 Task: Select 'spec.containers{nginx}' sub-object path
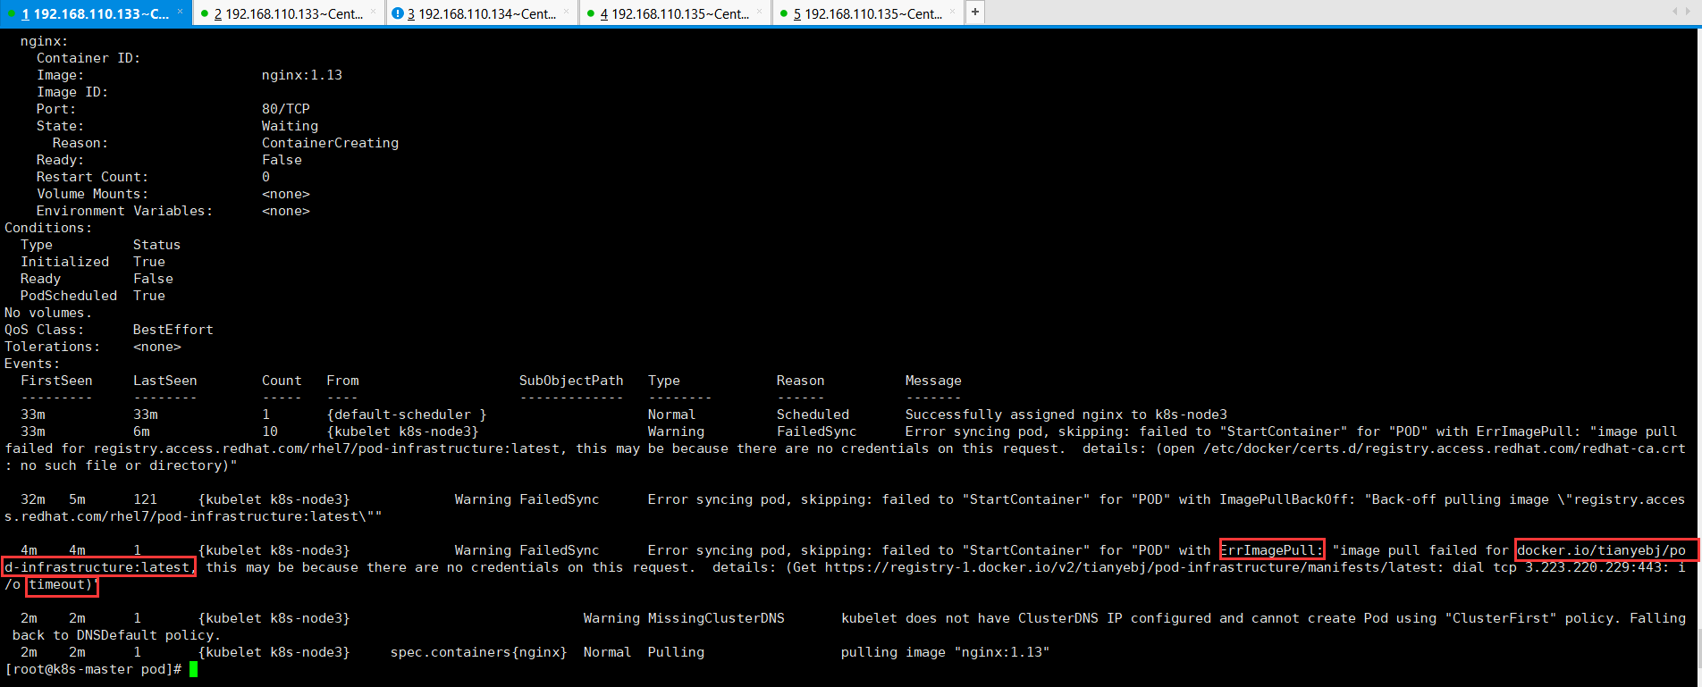click(x=478, y=652)
